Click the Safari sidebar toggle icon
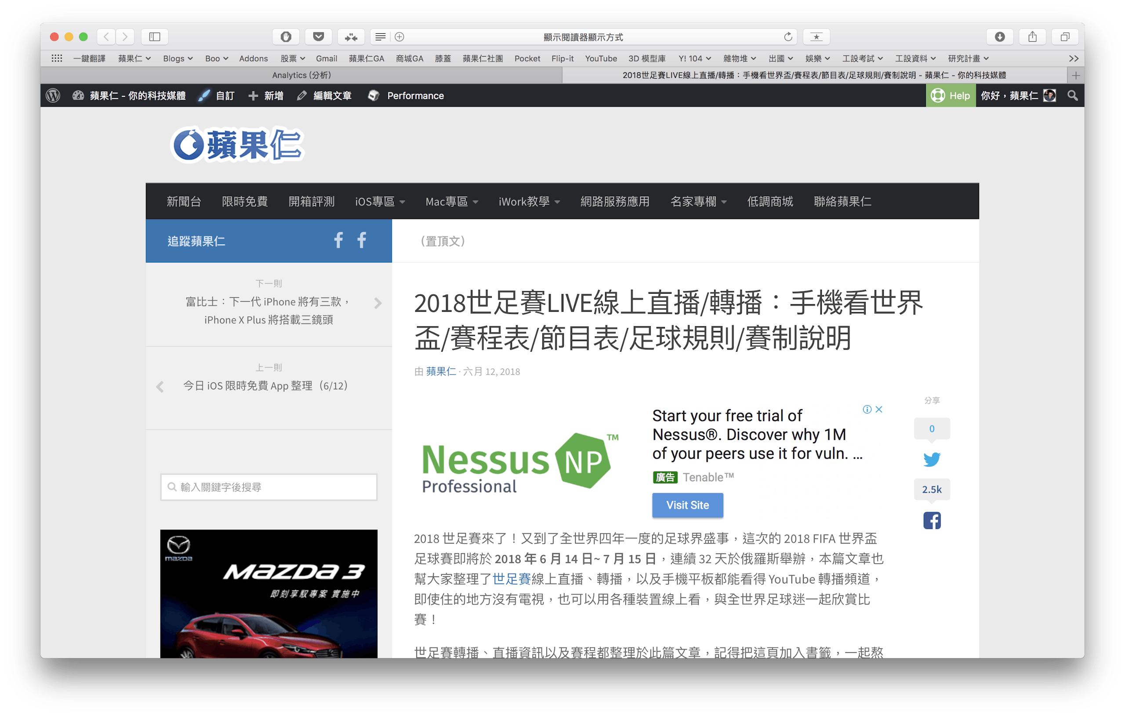The width and height of the screenshot is (1125, 716). 155,37
